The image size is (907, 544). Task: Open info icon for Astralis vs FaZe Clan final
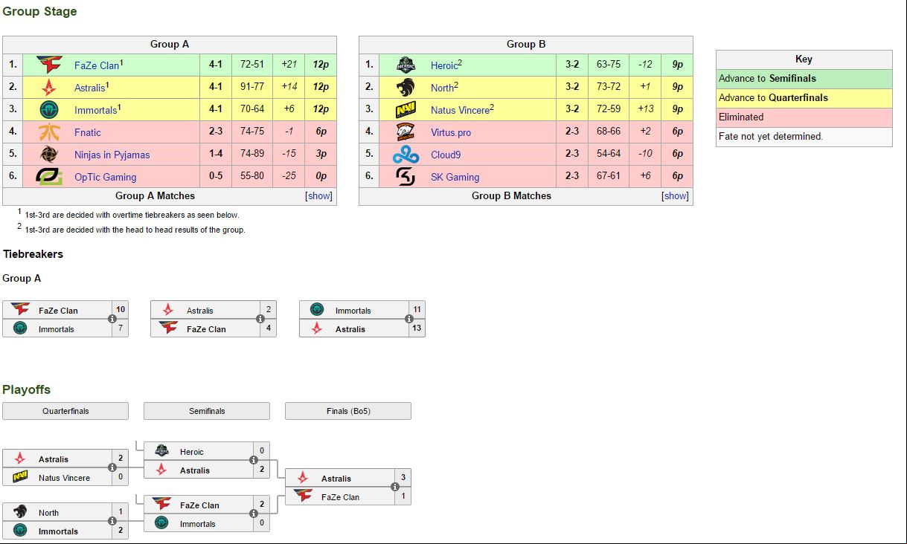pyautogui.click(x=395, y=487)
